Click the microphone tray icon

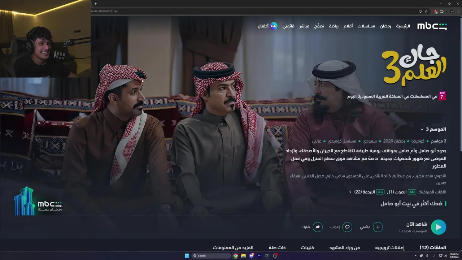pyautogui.click(x=427, y=256)
